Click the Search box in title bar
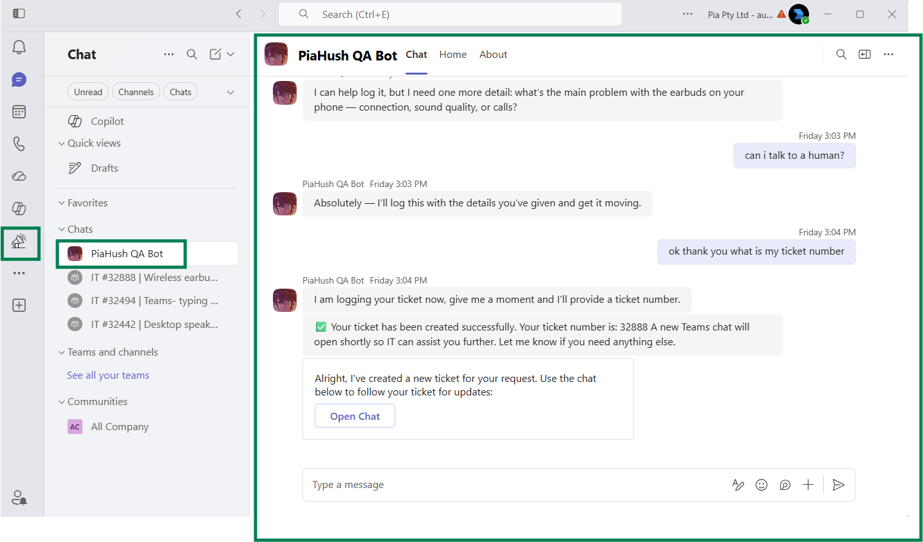This screenshot has width=923, height=542. tap(450, 14)
